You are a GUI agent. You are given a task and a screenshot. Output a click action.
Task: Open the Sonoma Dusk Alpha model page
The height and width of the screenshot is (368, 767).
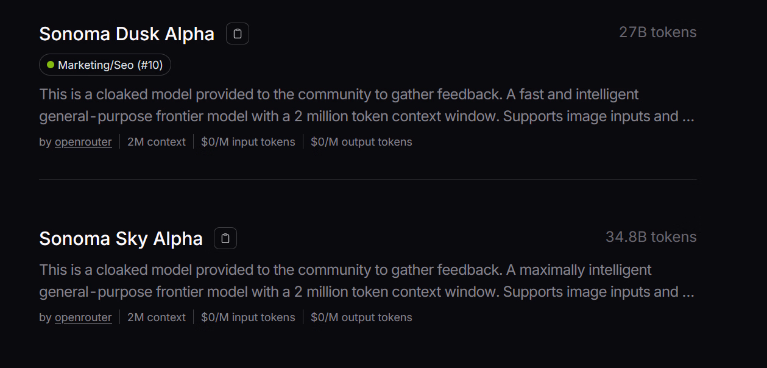pyautogui.click(x=127, y=34)
